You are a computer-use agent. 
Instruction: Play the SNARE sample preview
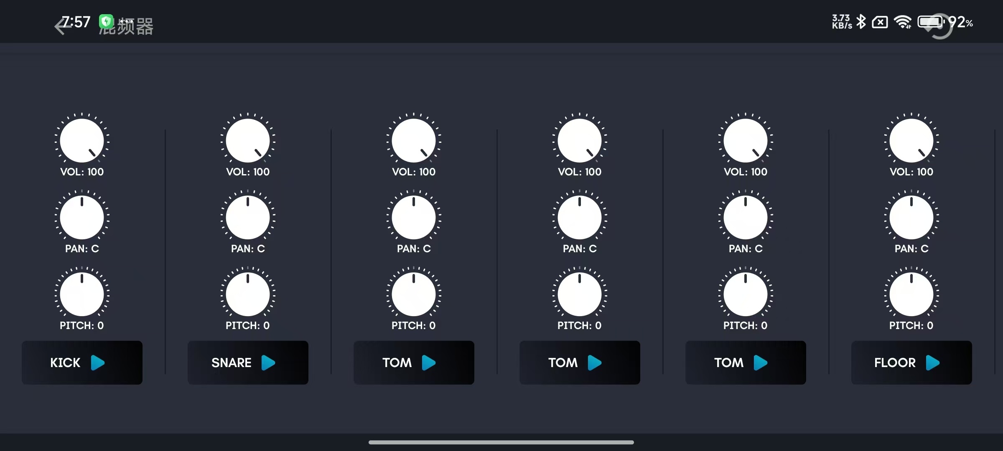pyautogui.click(x=248, y=362)
